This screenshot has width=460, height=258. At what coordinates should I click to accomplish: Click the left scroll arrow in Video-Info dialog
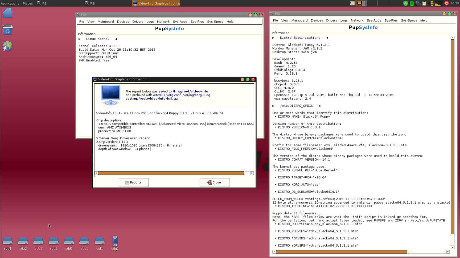96,173
